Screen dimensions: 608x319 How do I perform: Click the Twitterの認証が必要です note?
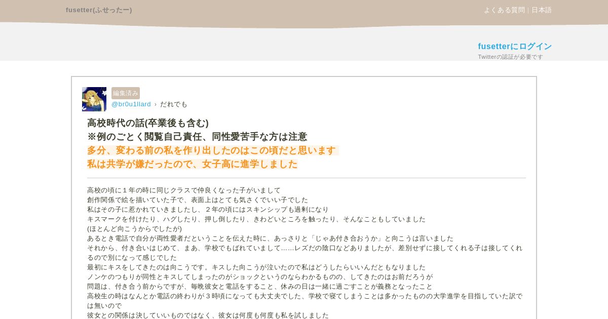coord(510,57)
